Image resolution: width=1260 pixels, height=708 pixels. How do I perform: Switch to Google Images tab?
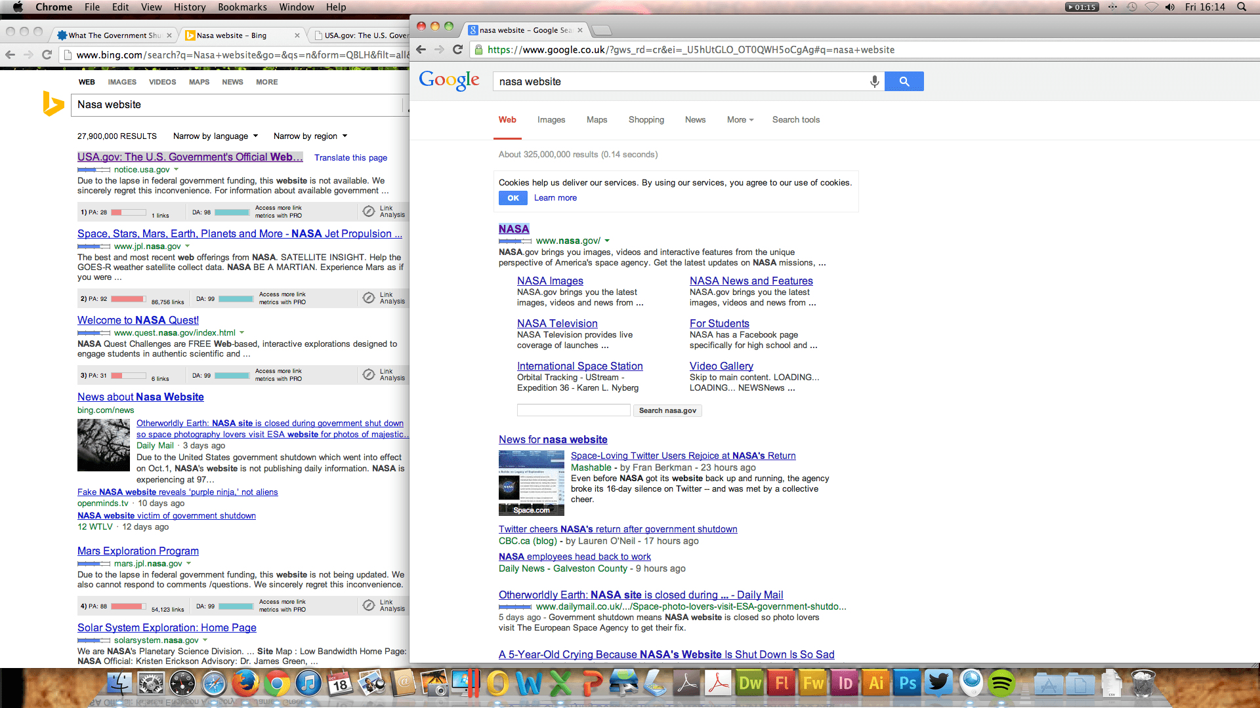click(551, 120)
